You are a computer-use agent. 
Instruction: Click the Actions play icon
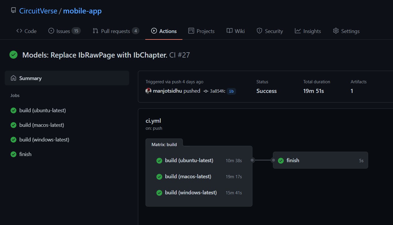coord(154,31)
